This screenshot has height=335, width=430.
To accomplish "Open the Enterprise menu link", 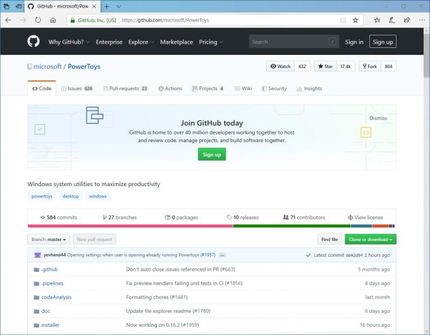I will (x=109, y=42).
